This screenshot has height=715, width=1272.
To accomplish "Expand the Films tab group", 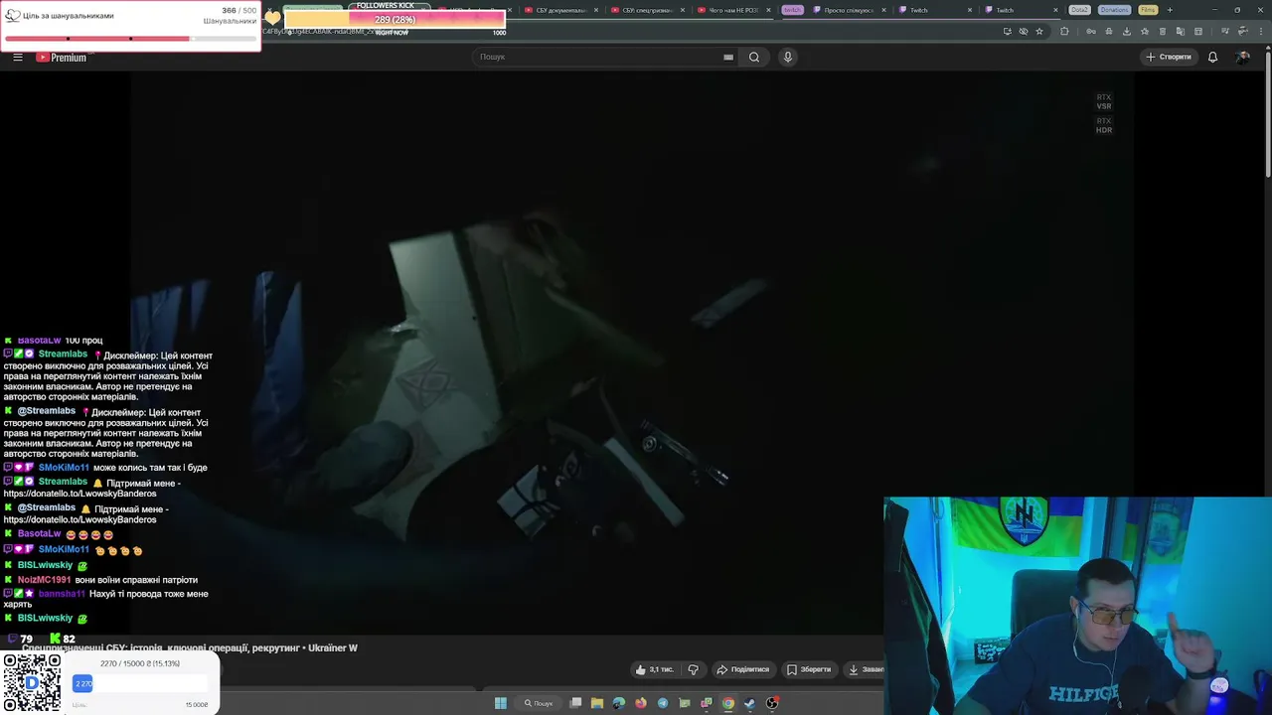I will click(1148, 10).
